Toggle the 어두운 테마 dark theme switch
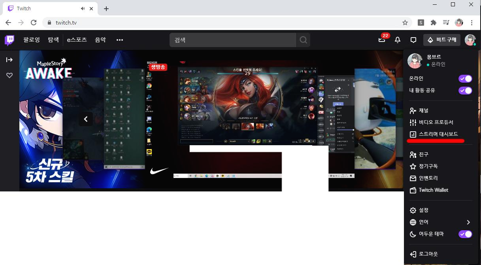The image size is (481, 265). click(x=465, y=234)
